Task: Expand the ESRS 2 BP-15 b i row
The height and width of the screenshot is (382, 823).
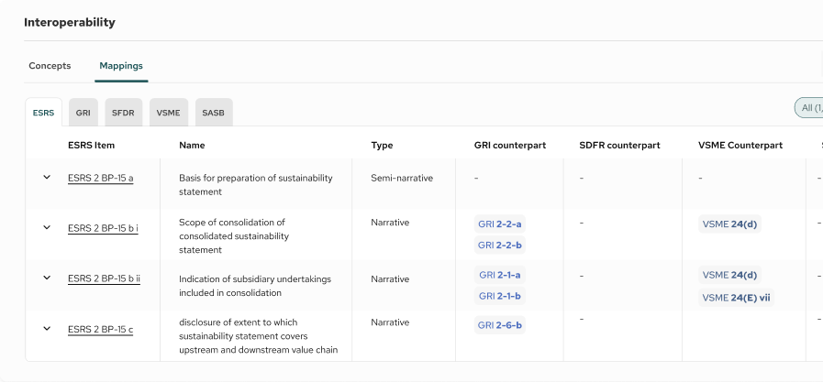Action: coord(47,227)
